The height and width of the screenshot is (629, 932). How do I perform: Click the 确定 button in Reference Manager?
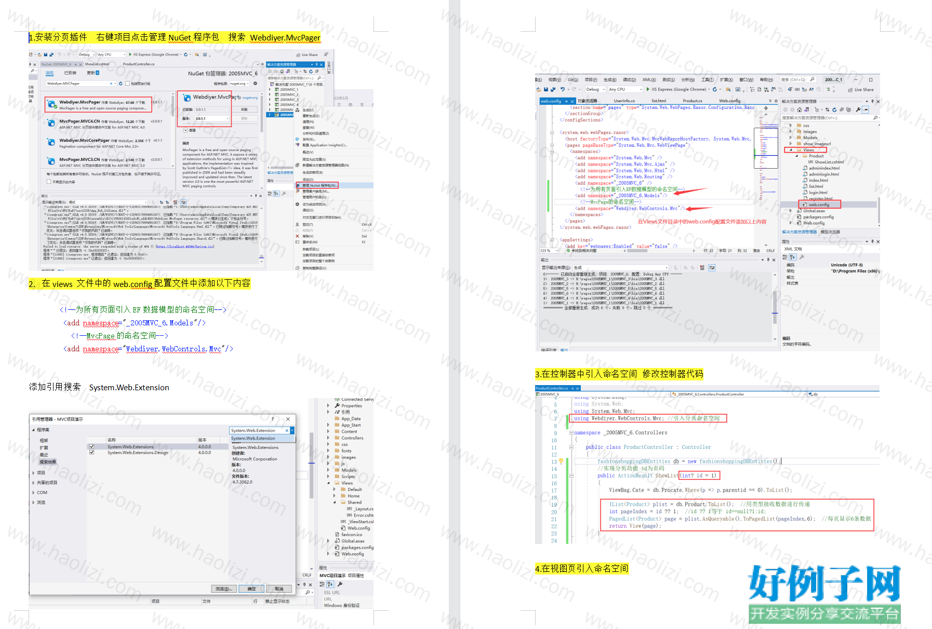click(252, 589)
